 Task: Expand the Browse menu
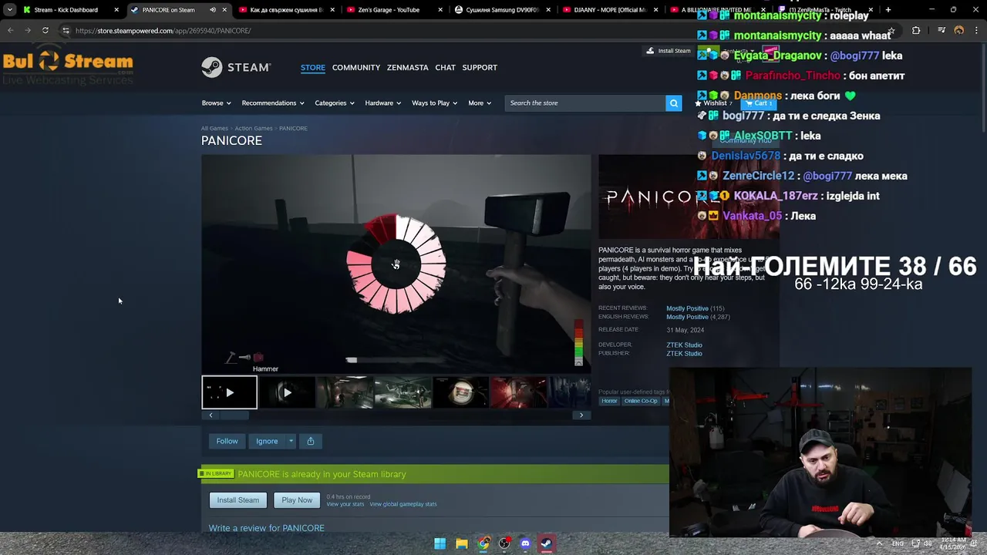pos(217,103)
